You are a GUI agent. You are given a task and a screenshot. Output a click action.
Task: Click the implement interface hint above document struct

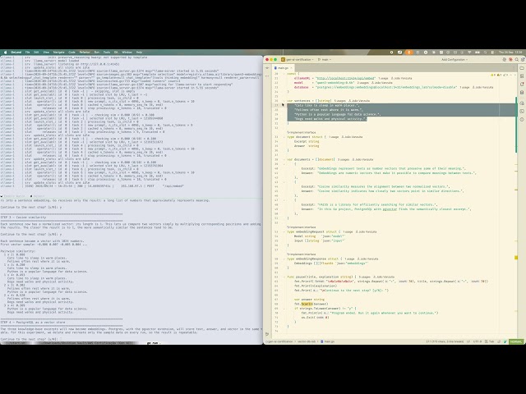(x=302, y=132)
